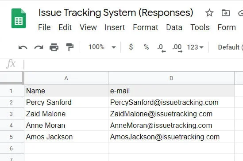Open the Default font dropdown
This screenshot has height=161, width=243.
point(230,47)
